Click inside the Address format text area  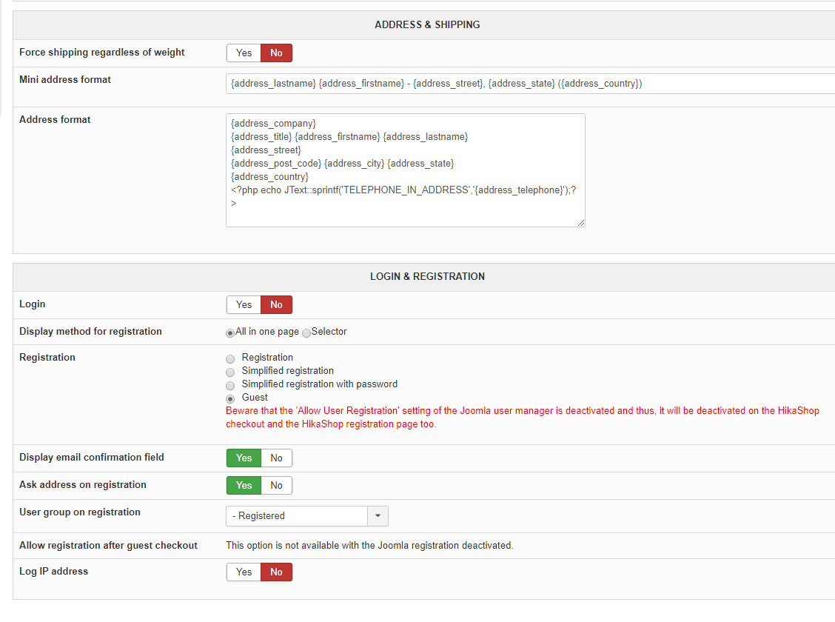point(405,170)
